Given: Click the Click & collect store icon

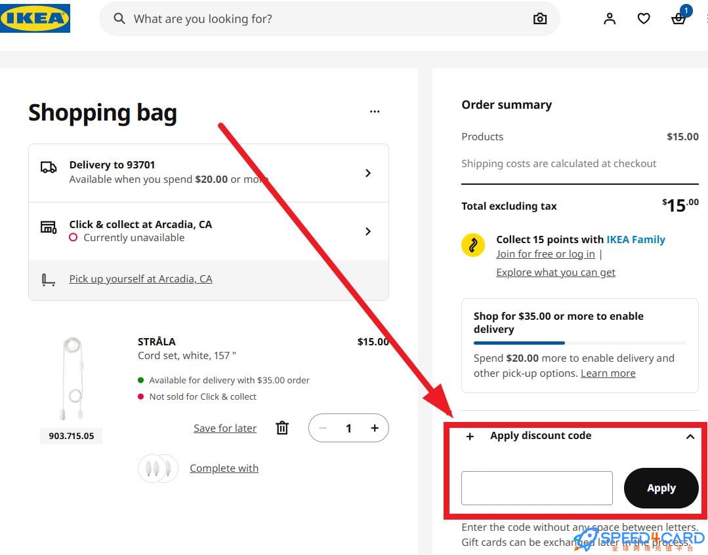Looking at the screenshot, I should point(49,227).
